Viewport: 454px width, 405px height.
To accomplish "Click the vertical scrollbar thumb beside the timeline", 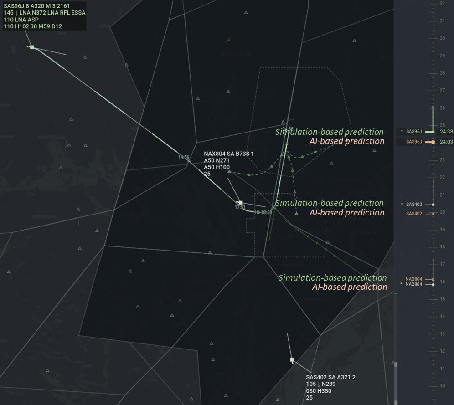I will [x=396, y=383].
